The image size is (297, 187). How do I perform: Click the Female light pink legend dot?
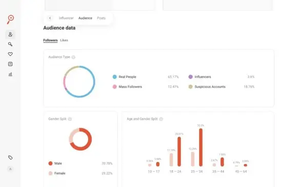click(x=50, y=173)
